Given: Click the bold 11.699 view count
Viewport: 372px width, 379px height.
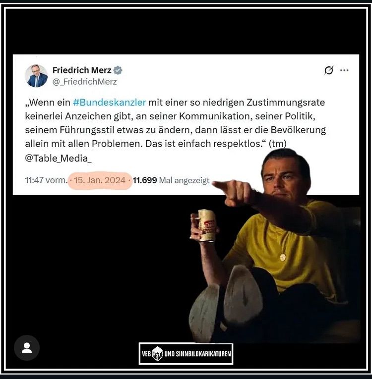Looking at the screenshot, I should click(x=145, y=180).
